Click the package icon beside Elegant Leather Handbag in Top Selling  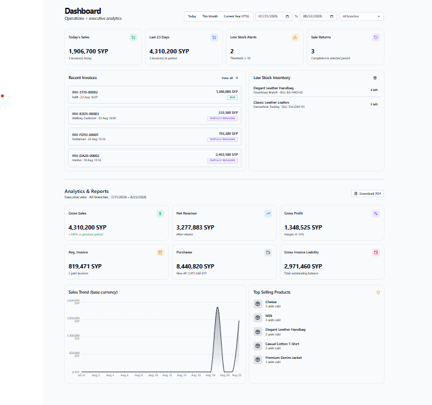(x=258, y=332)
